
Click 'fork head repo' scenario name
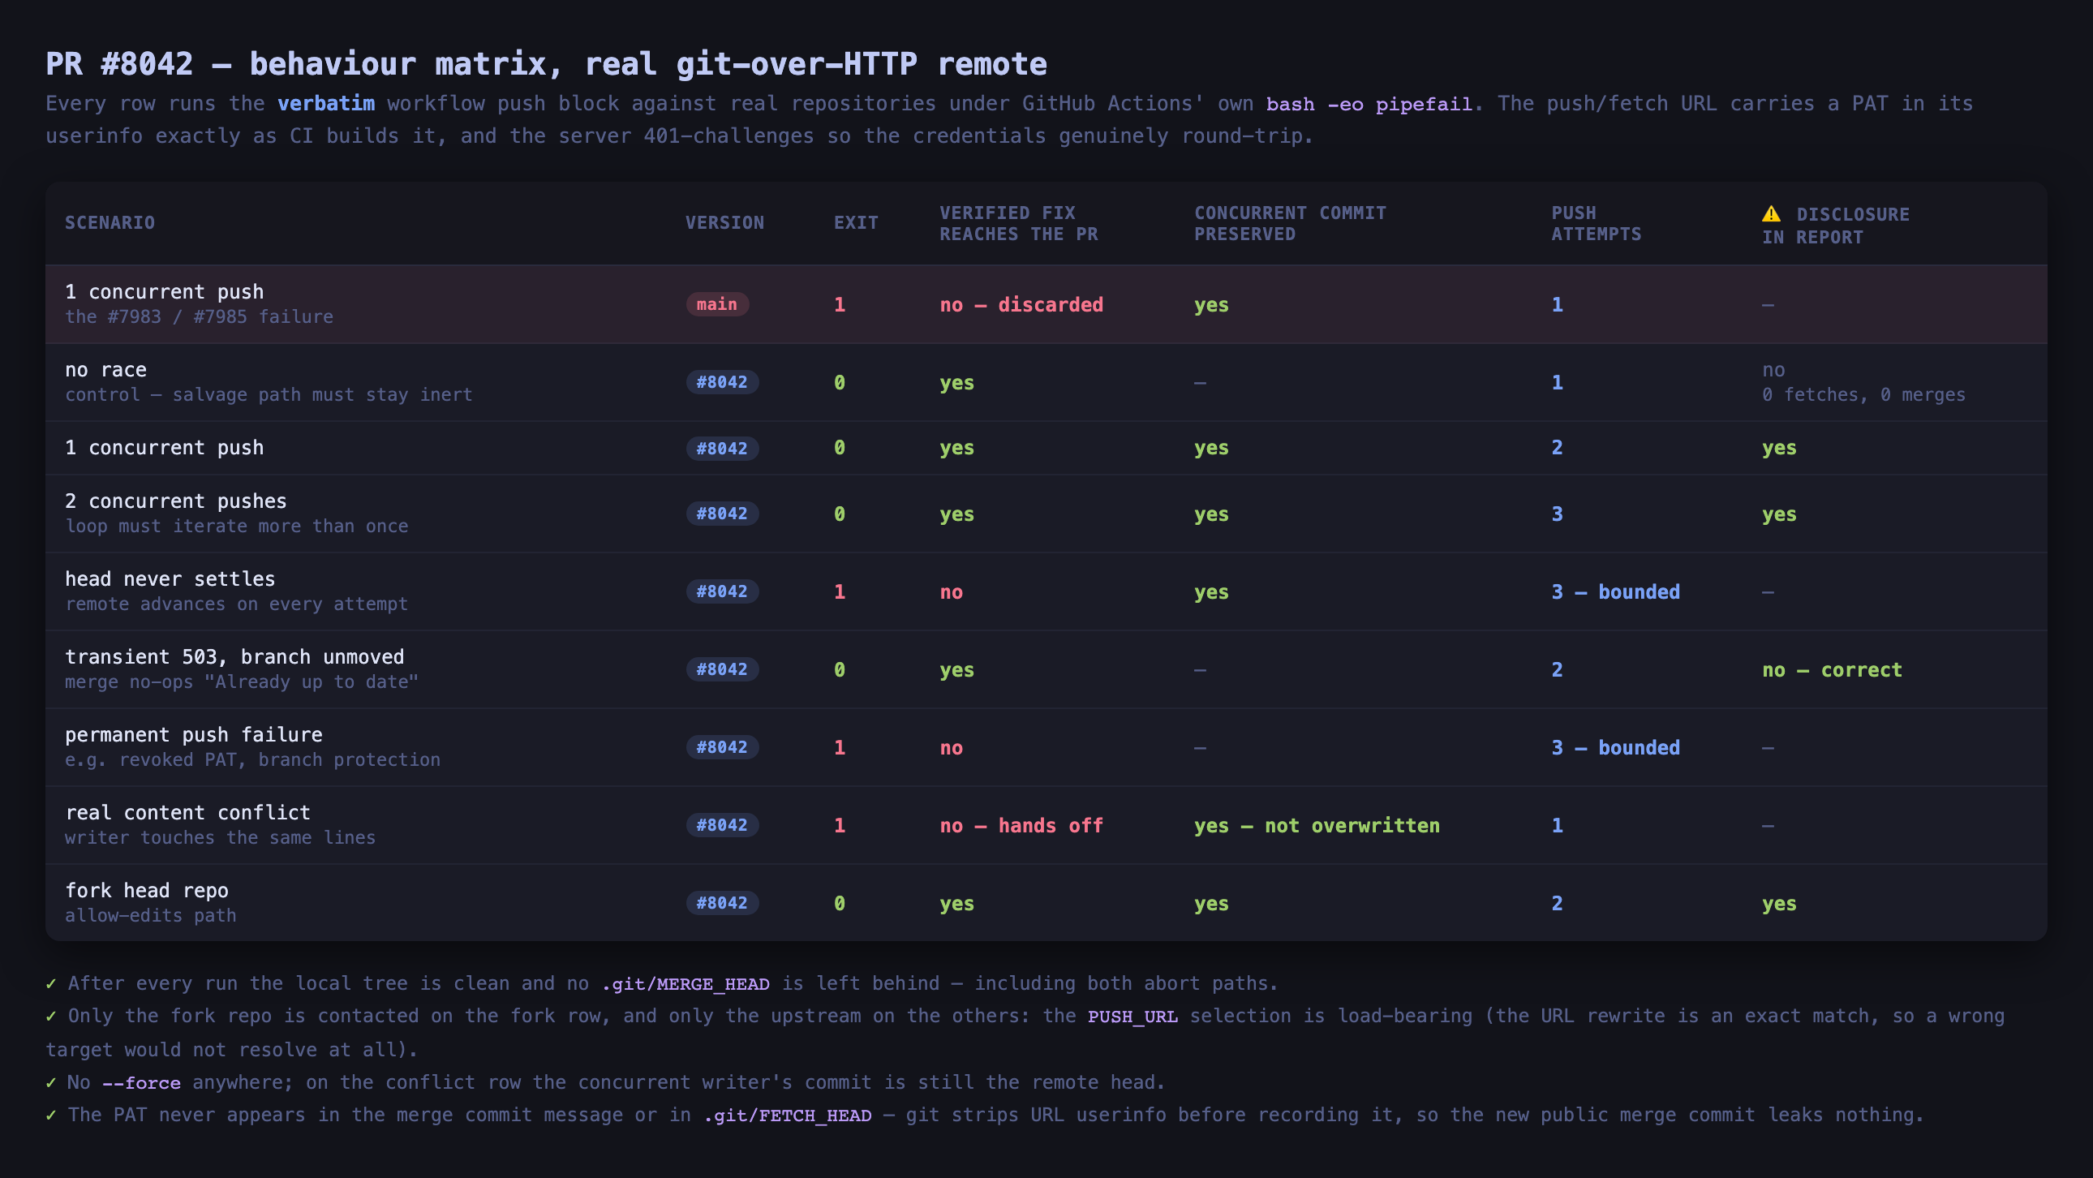[146, 892]
